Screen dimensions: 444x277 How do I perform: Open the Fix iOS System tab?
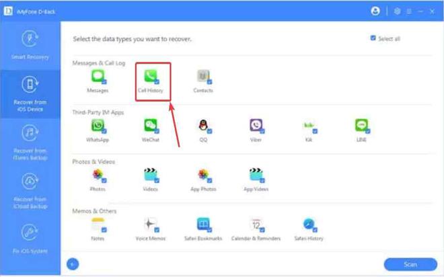(30, 238)
